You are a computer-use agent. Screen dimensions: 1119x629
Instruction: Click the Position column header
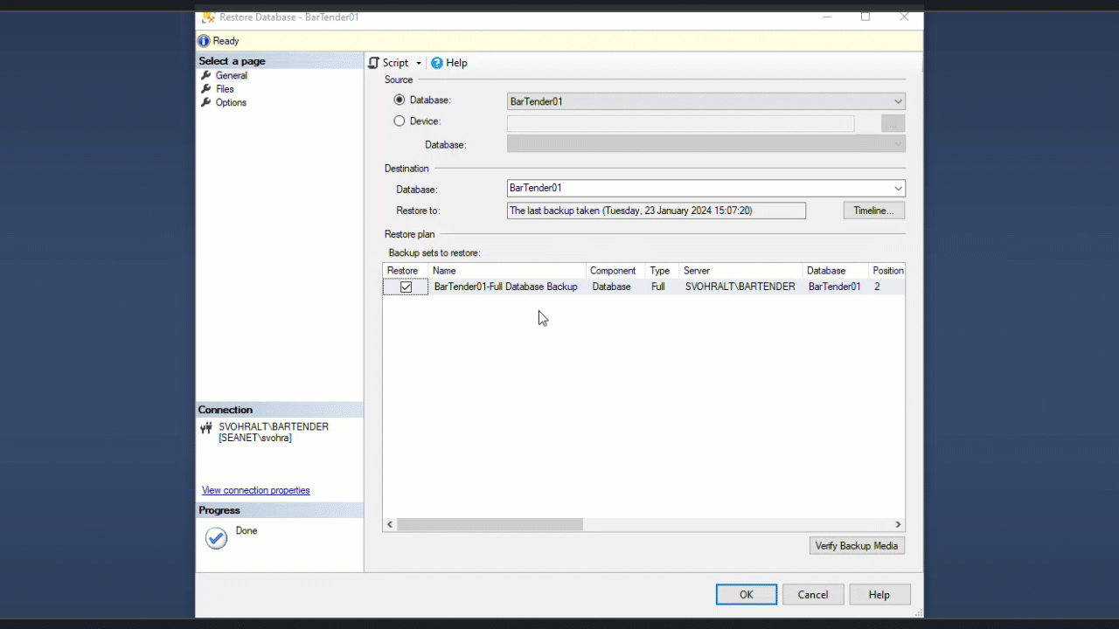coord(887,271)
